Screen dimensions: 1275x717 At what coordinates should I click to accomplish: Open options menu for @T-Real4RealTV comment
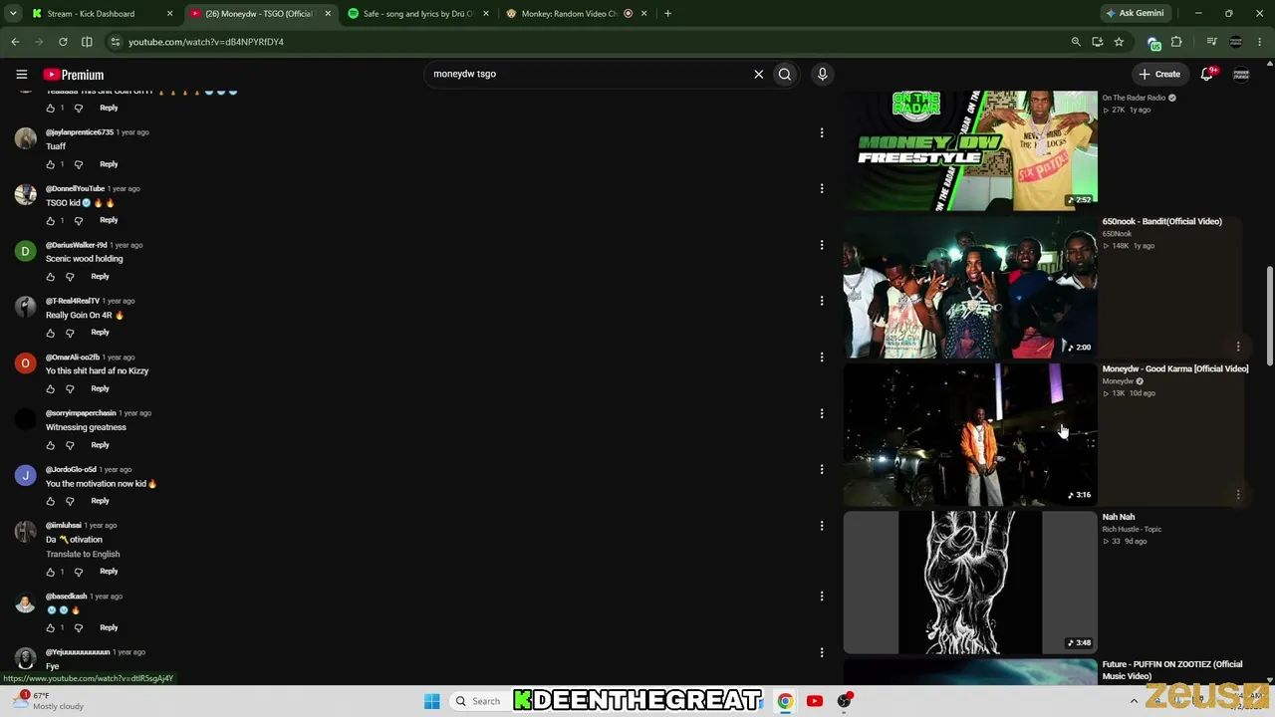pyautogui.click(x=822, y=301)
